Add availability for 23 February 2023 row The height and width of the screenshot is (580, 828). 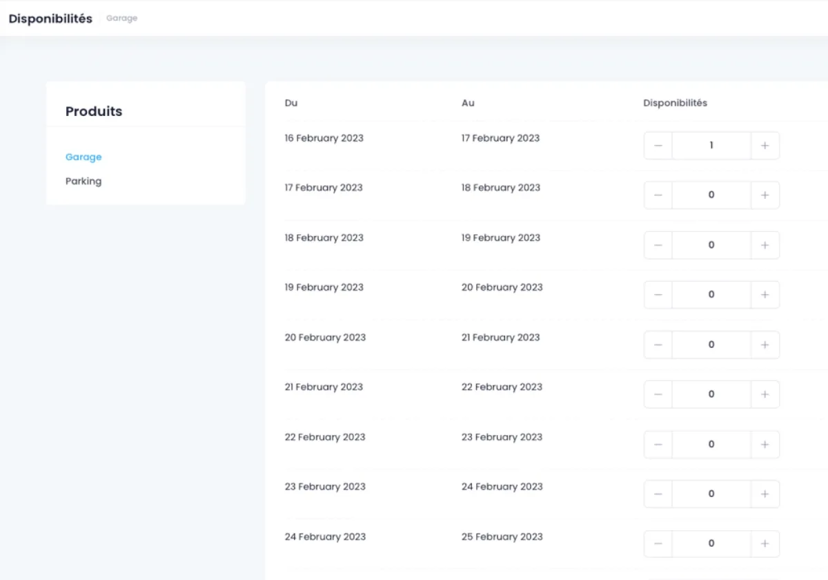click(765, 494)
